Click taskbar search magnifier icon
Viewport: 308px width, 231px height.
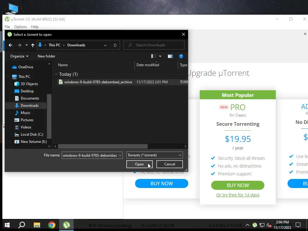click(x=22, y=225)
